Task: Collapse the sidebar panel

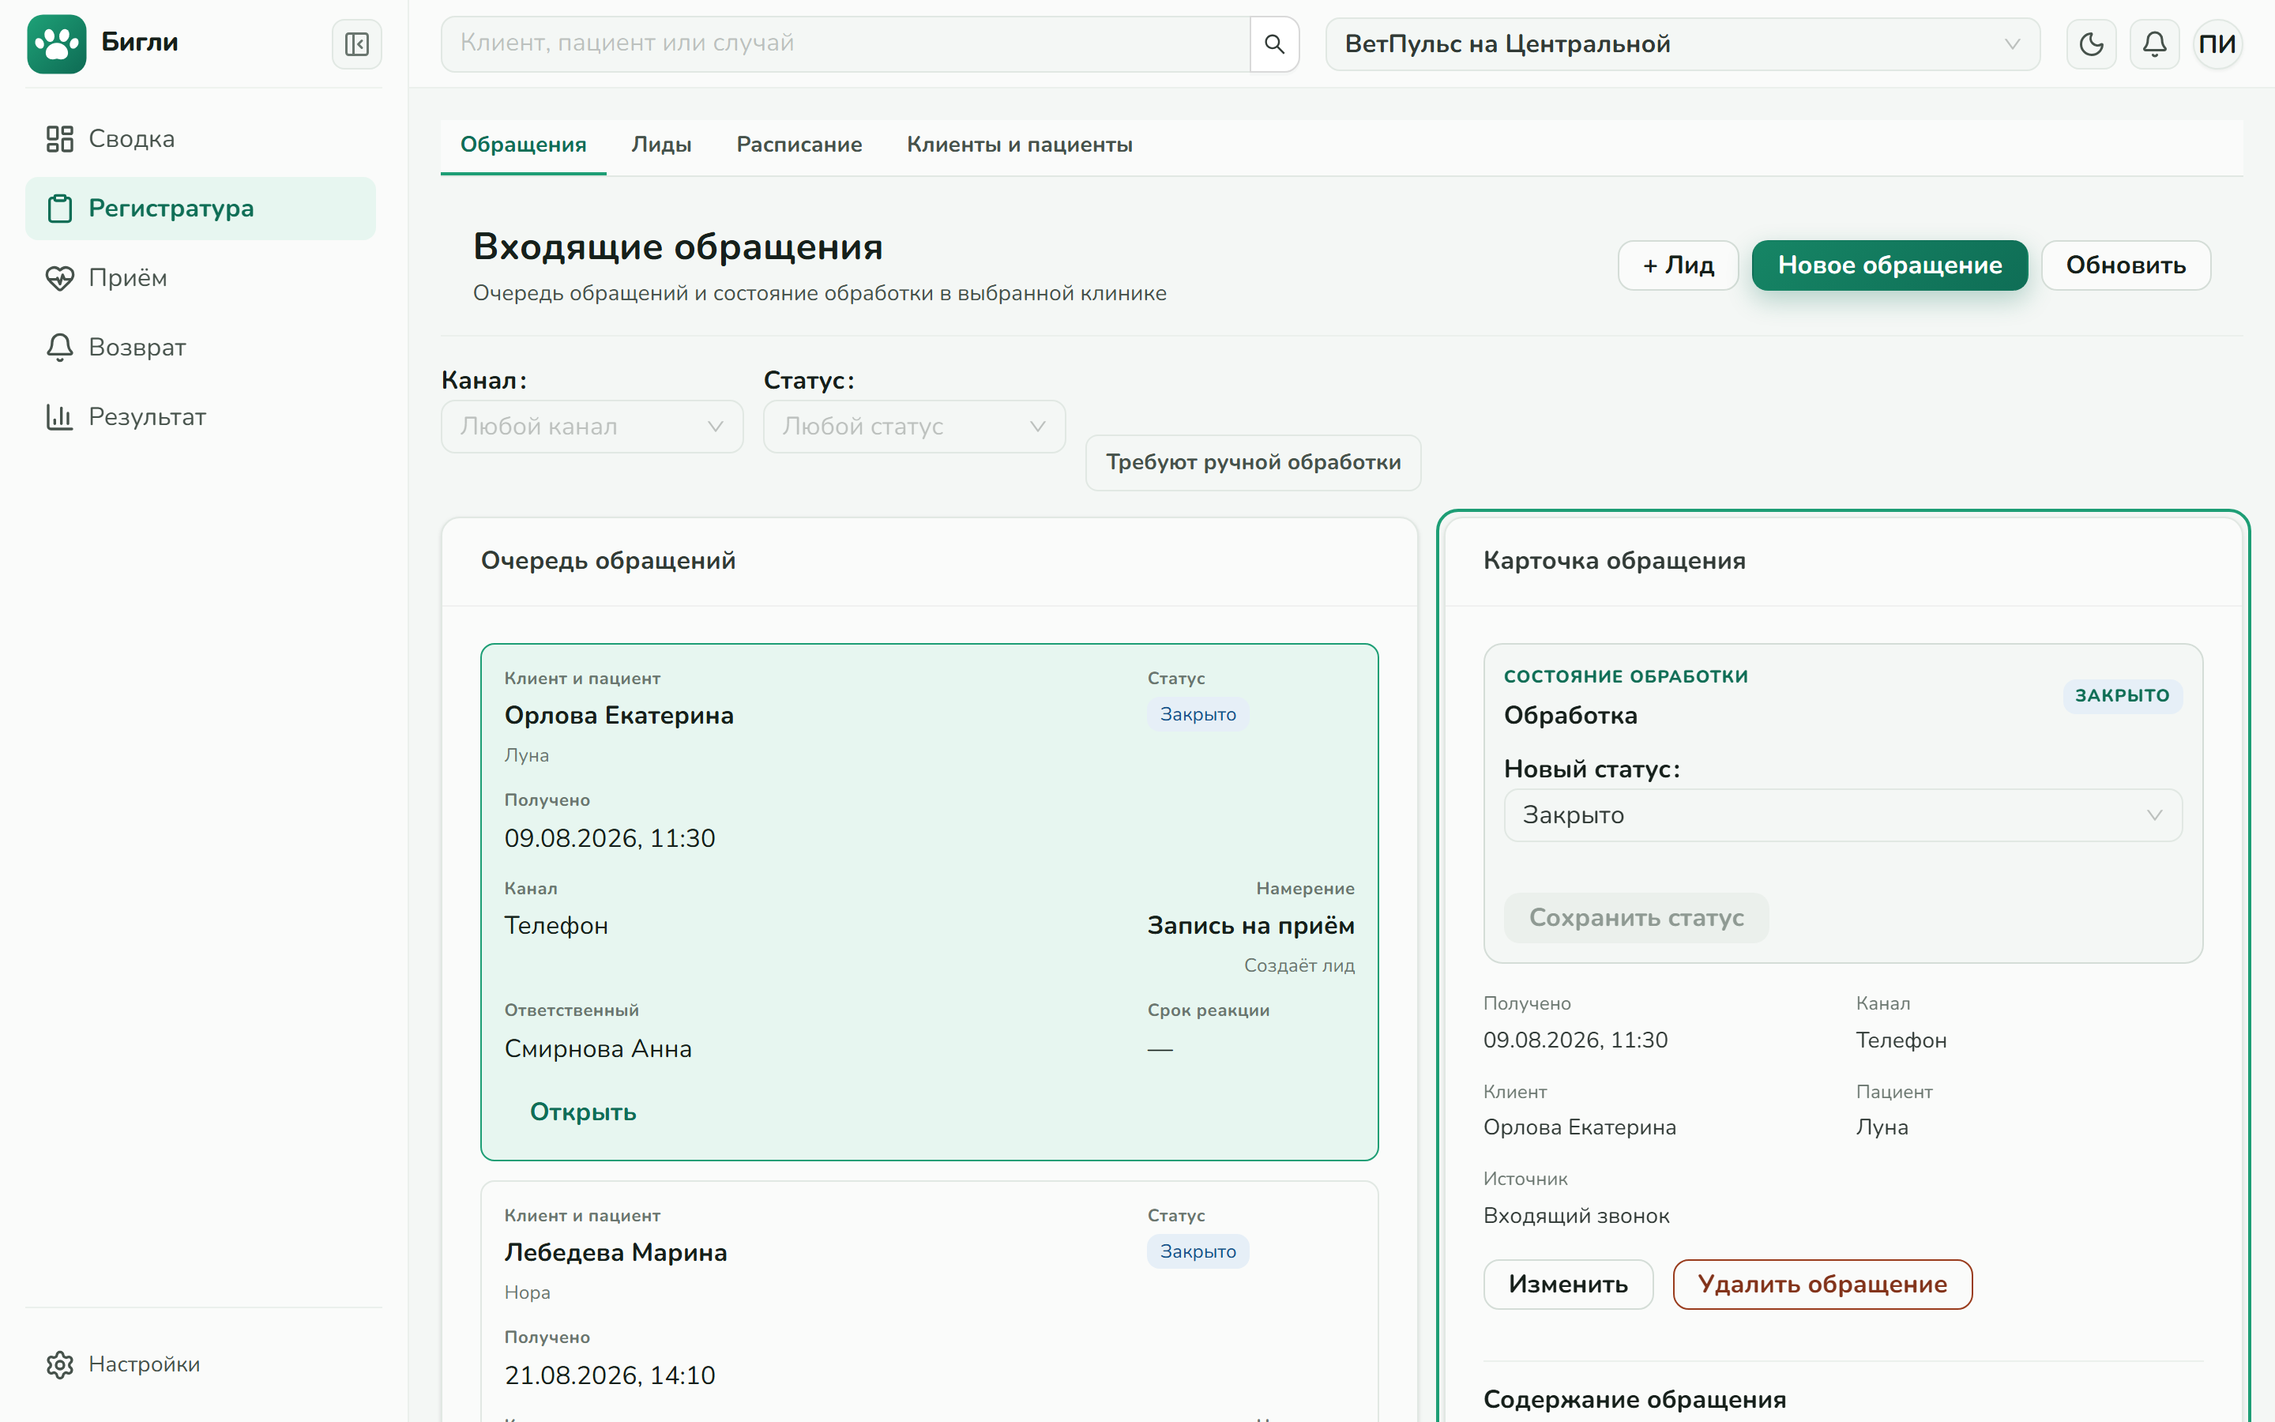Action: [x=356, y=44]
